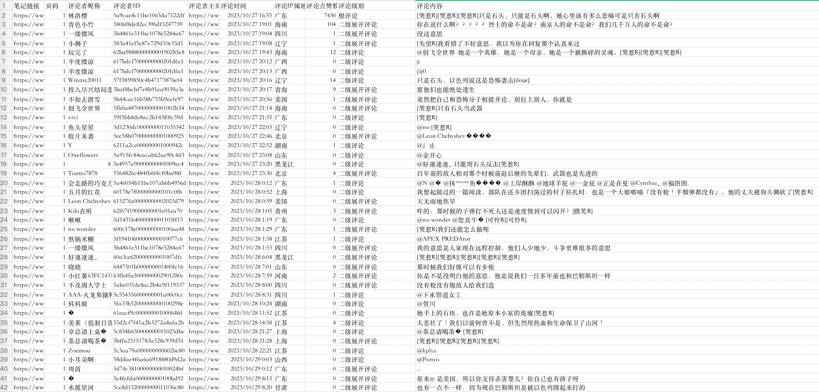
Task: Select the 评论级别 header cell
Action: point(376,6)
